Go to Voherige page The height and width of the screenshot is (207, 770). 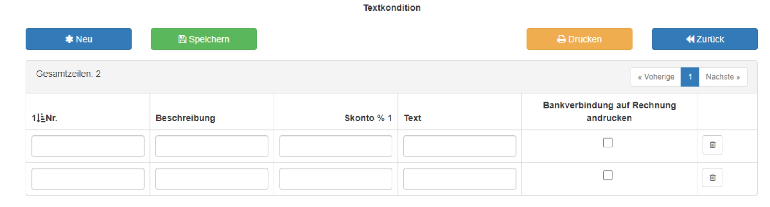656,77
